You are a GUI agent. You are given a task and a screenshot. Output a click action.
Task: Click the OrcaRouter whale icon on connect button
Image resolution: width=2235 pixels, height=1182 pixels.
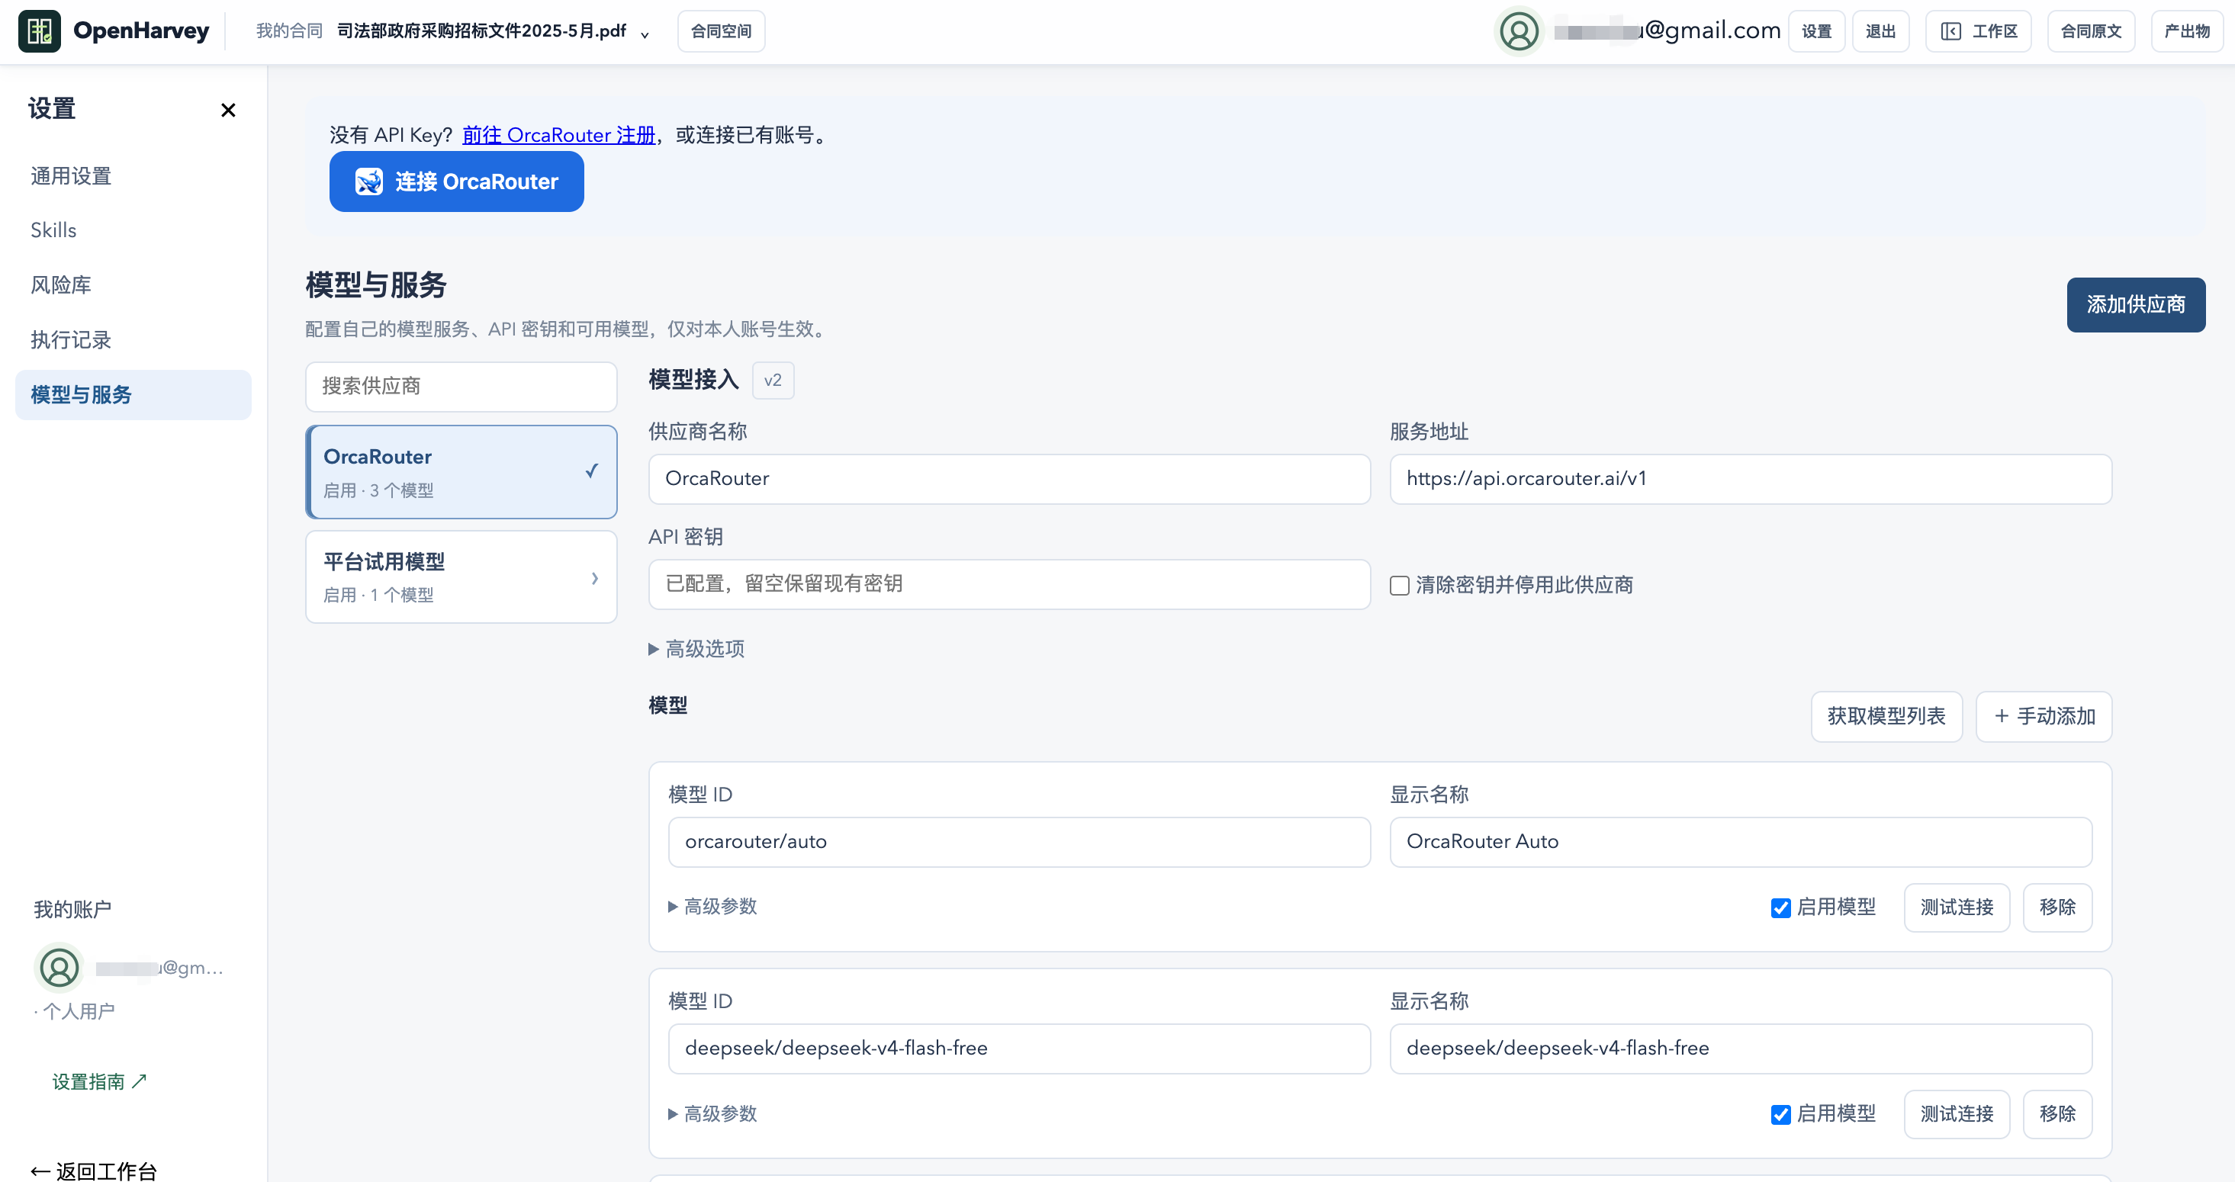(370, 181)
